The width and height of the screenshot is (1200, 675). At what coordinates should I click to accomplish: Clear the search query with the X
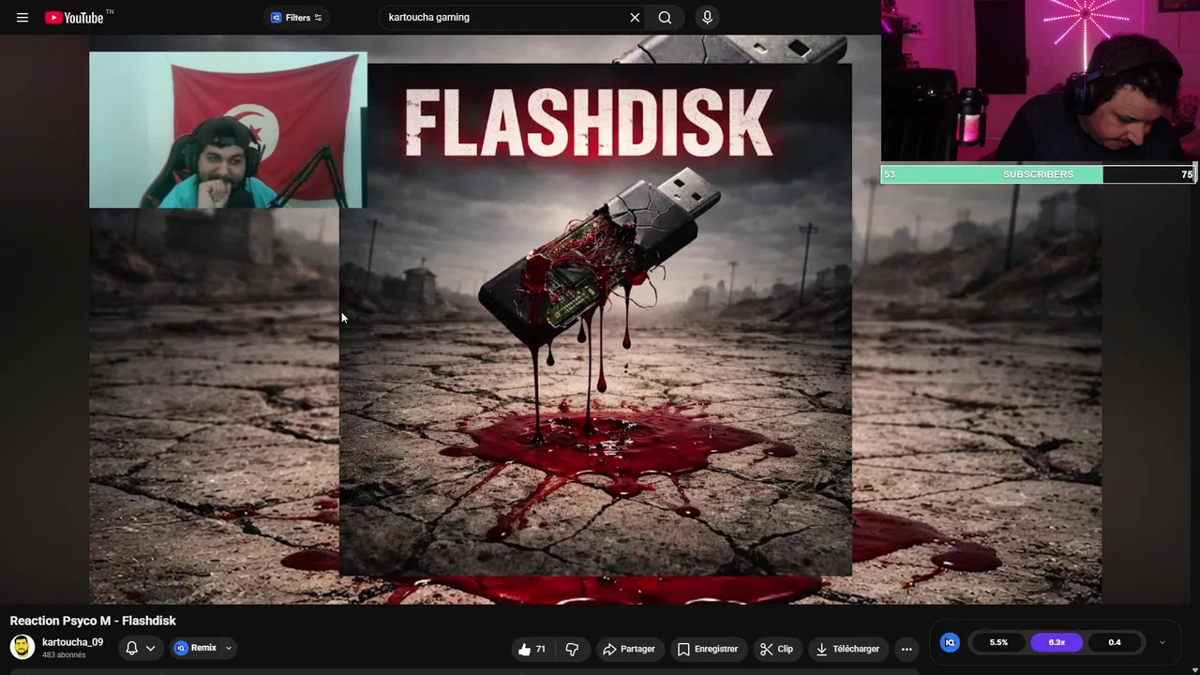tap(635, 18)
